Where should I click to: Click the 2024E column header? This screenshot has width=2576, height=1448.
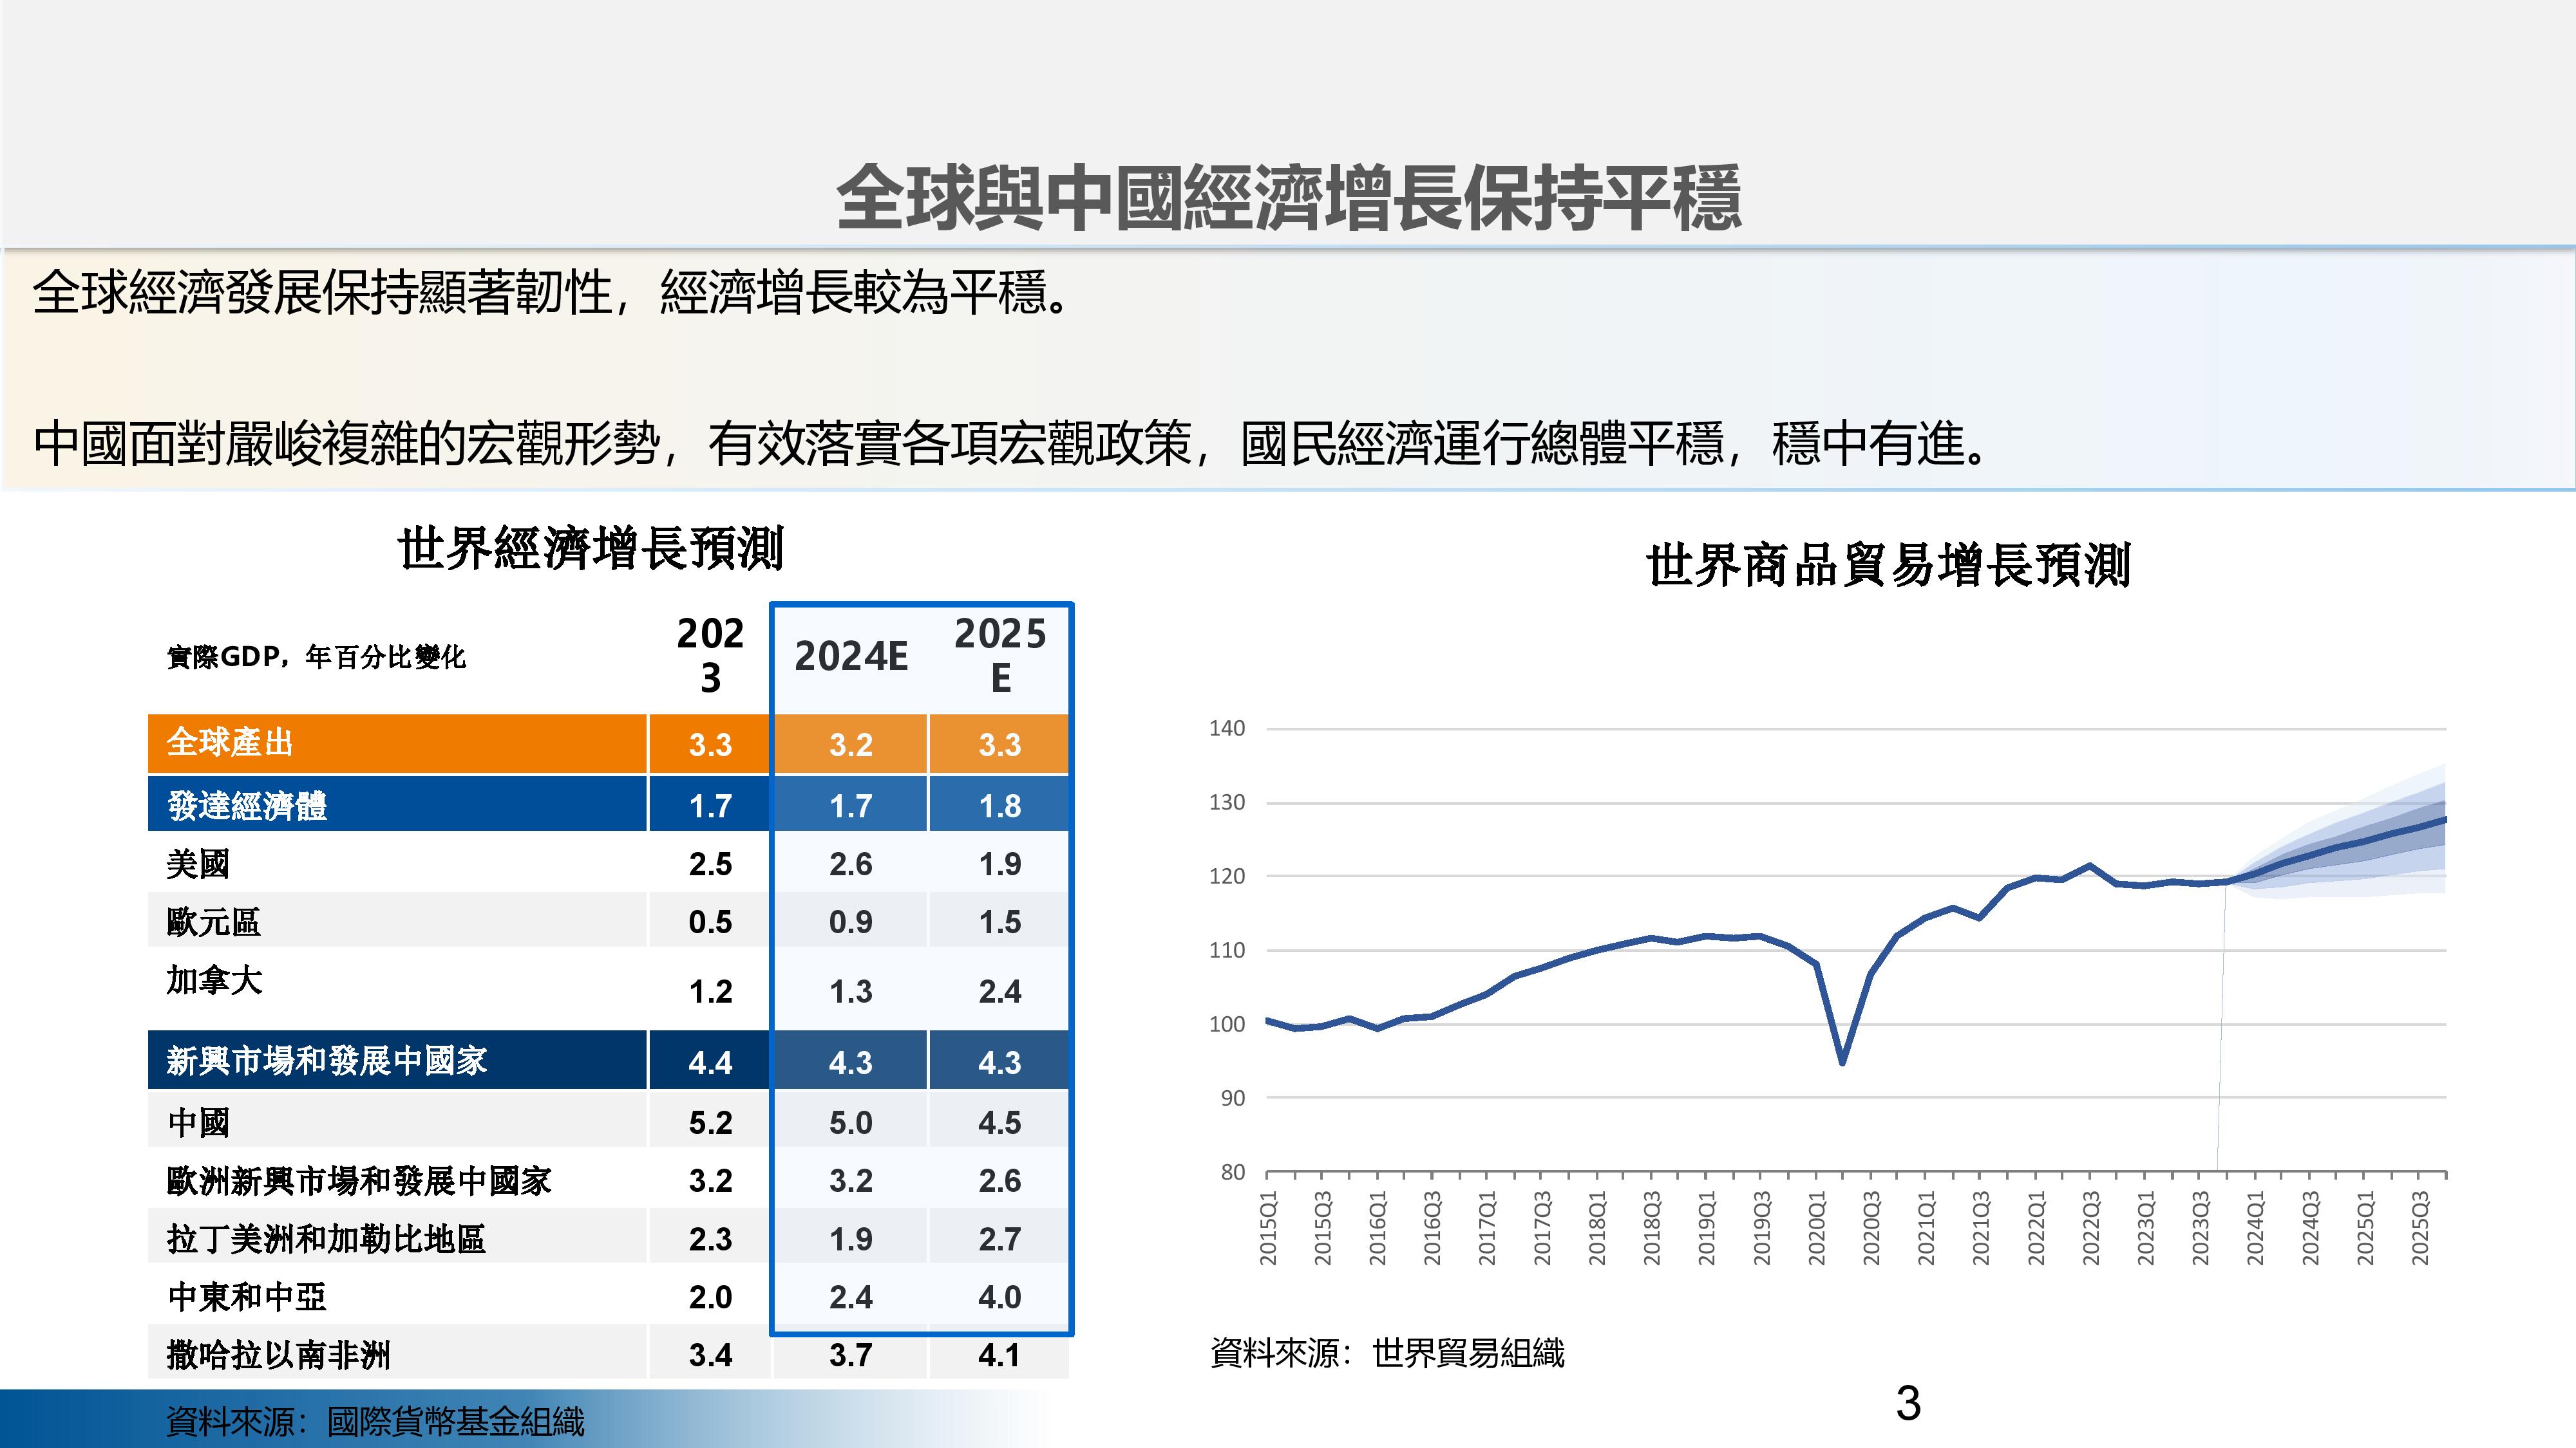click(851, 656)
